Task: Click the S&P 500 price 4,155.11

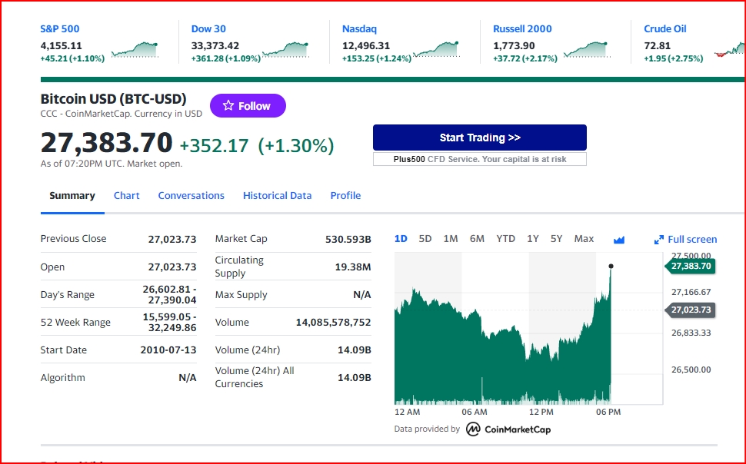Action: pyautogui.click(x=62, y=45)
